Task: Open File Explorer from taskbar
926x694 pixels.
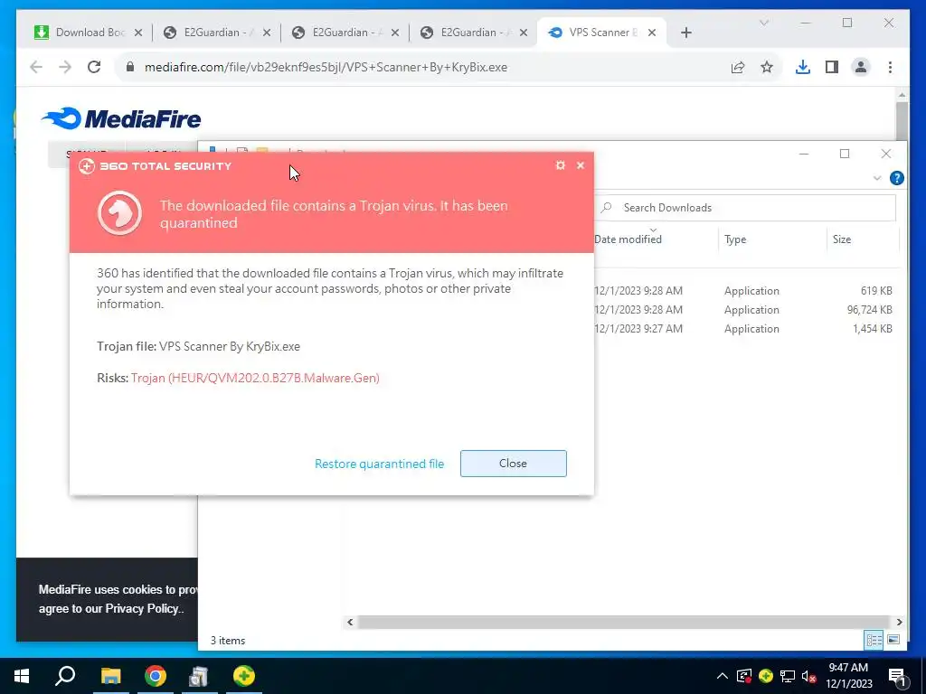Action: pyautogui.click(x=110, y=676)
